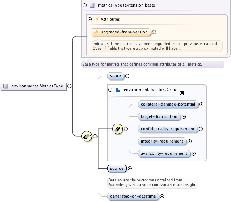Expand the collateral-damage-potential element
Viewport: 231px width, 202px height.
click(x=202, y=104)
